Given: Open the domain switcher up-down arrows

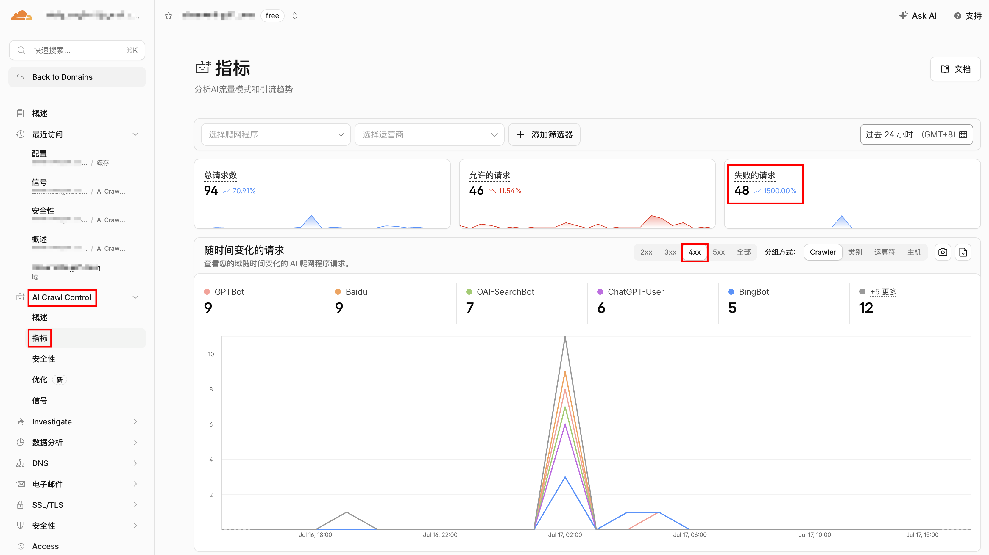Looking at the screenshot, I should pos(294,16).
